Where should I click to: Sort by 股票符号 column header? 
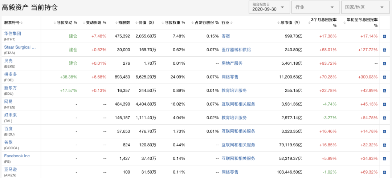point(13,23)
